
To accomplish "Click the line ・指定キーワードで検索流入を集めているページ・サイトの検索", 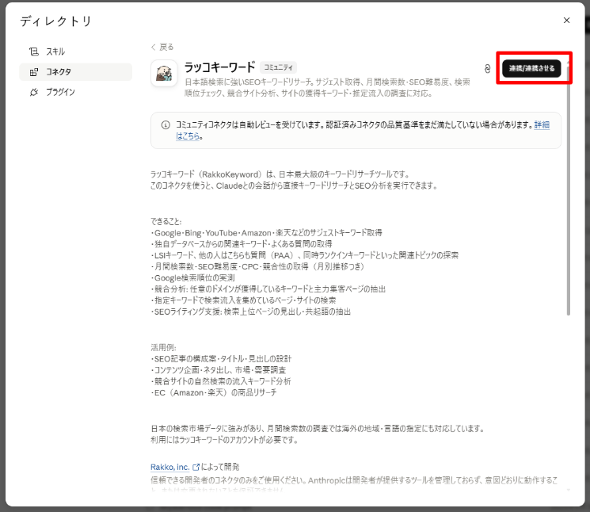I will coord(243,300).
